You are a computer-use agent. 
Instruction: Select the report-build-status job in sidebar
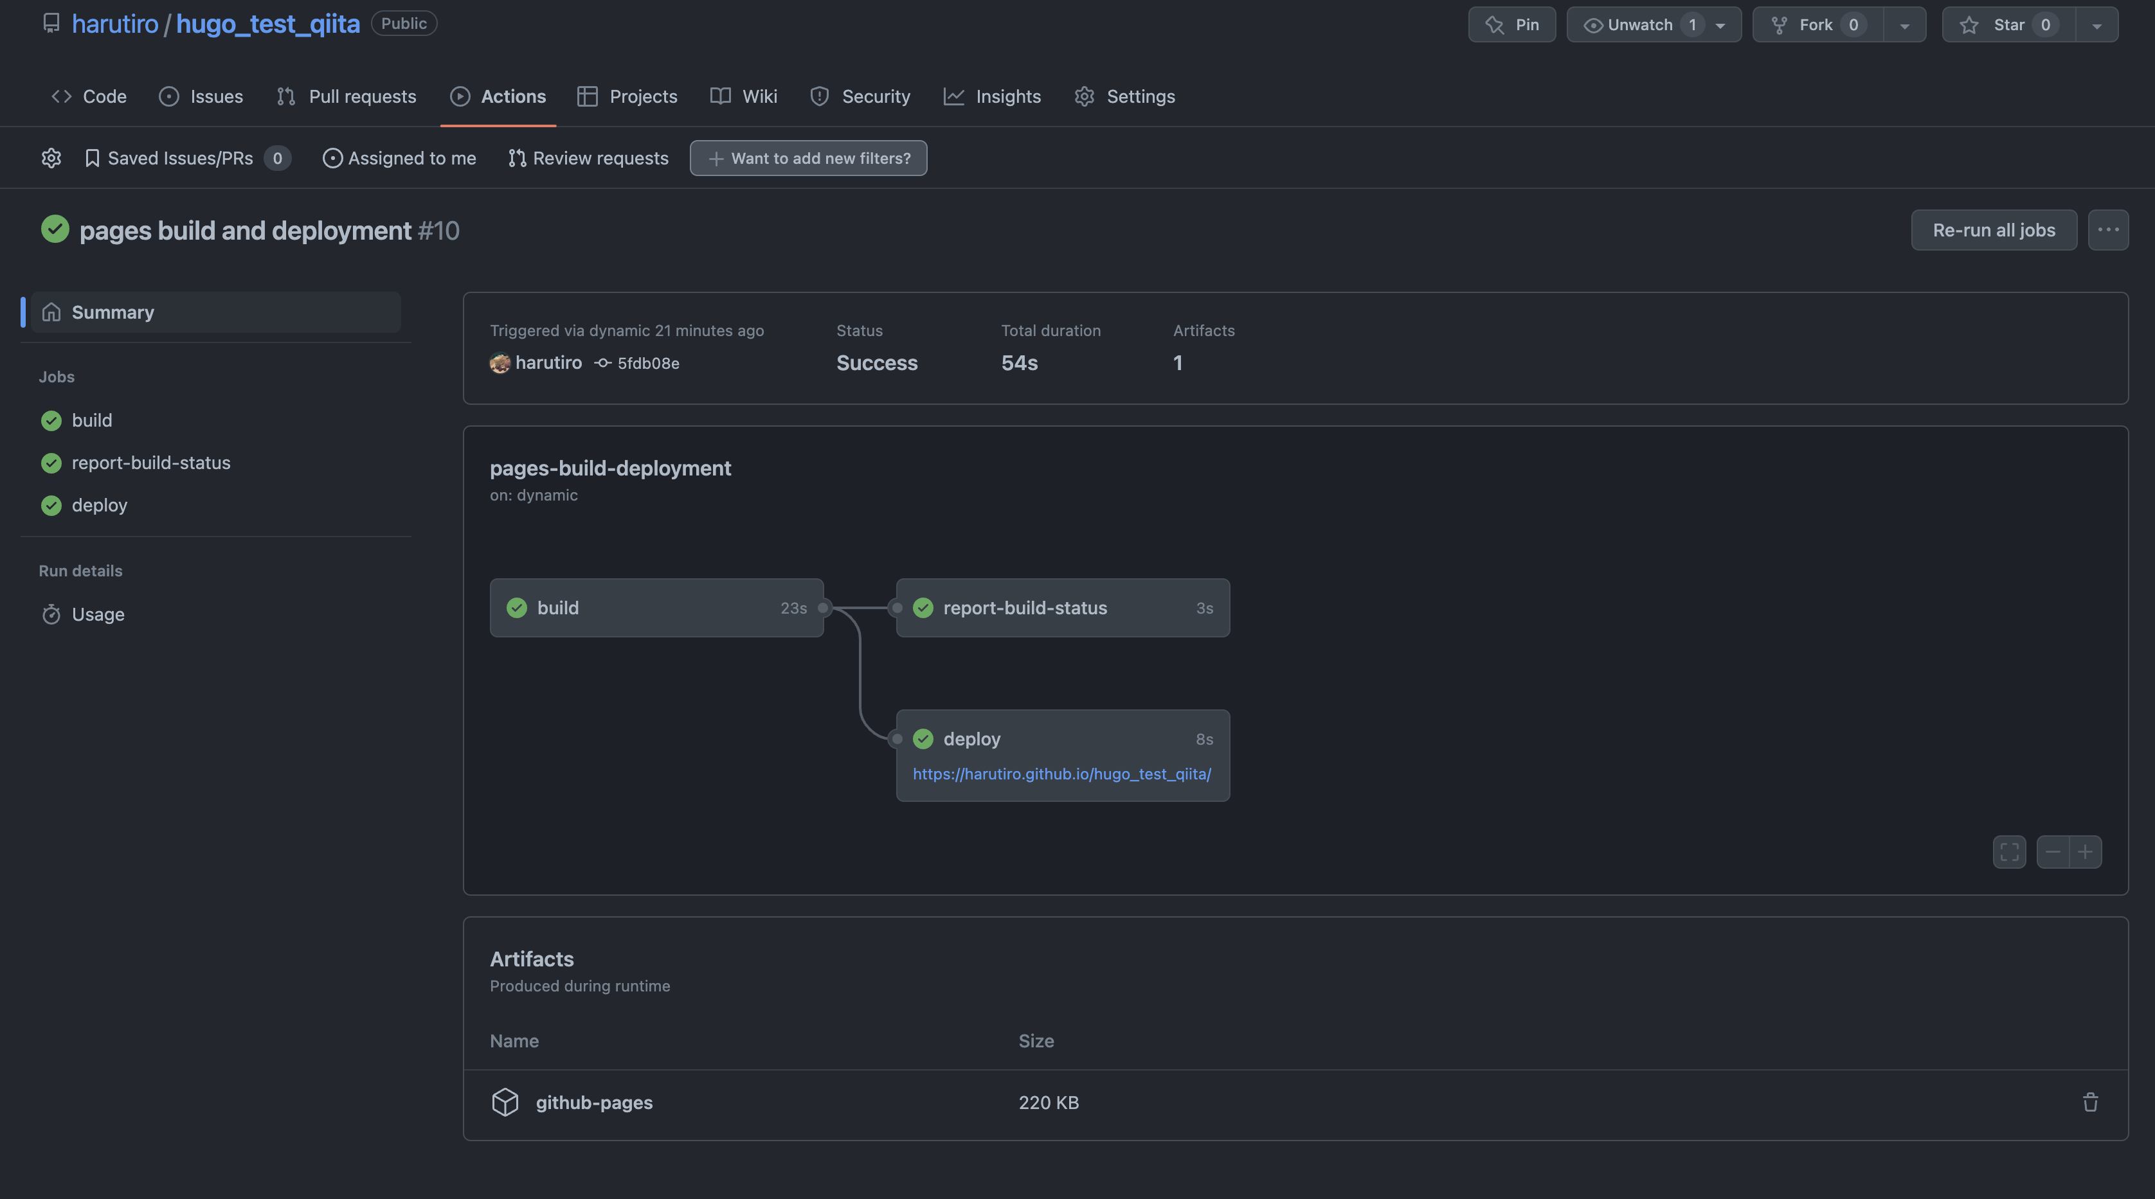(x=150, y=463)
